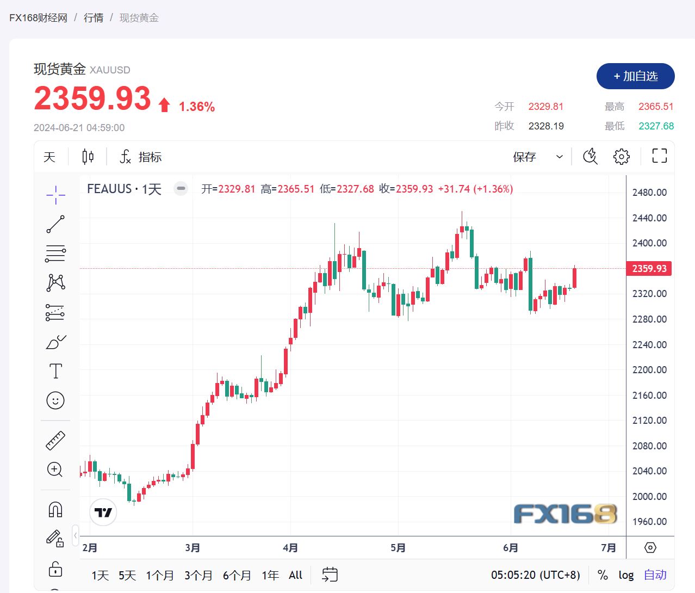The width and height of the screenshot is (695, 593).
Task: Open the brush drawing tool
Action: (x=55, y=342)
